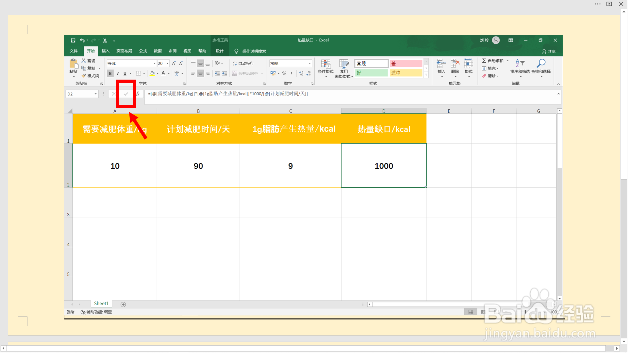Increase decimal places
Image resolution: width=630 pixels, height=355 pixels.
pyautogui.click(x=301, y=73)
